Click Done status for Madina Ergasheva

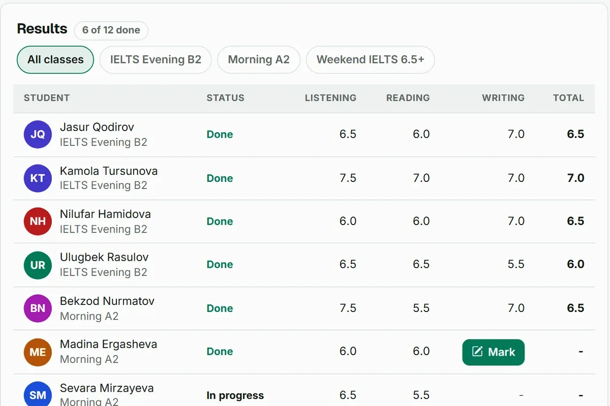click(x=220, y=352)
